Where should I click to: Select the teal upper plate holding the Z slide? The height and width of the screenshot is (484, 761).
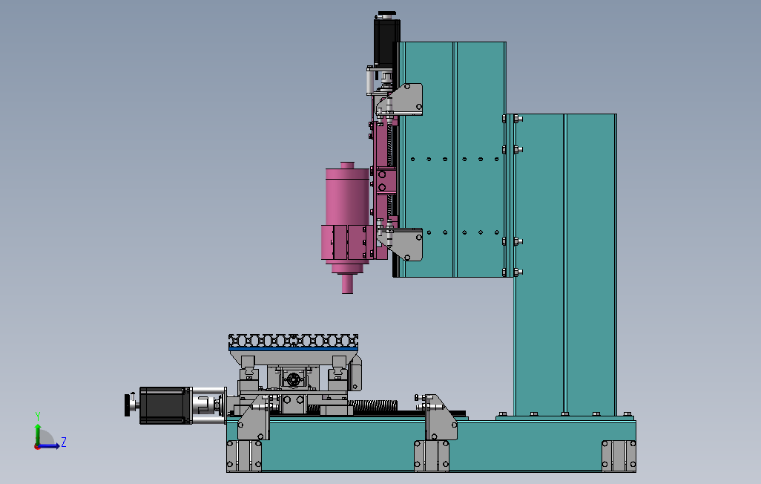452,160
